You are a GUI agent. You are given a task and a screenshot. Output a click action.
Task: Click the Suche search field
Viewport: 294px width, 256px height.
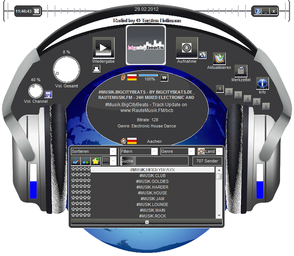pos(154,161)
